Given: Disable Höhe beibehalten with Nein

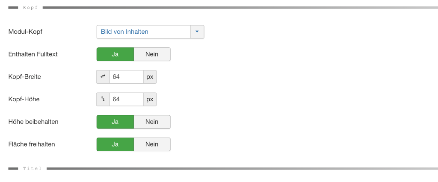Looking at the screenshot, I should (152, 122).
